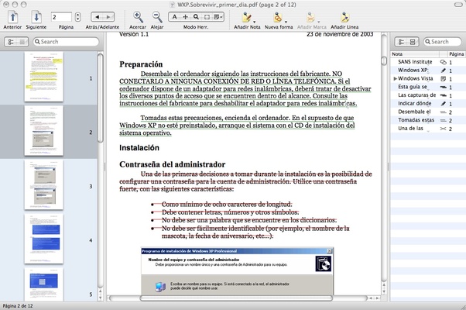Sort notes by the Nota column header
Screen dimensions: 466x310
coord(415,54)
